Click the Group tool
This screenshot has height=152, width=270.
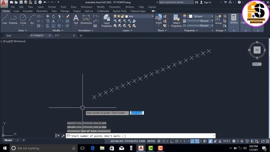pos(219,19)
